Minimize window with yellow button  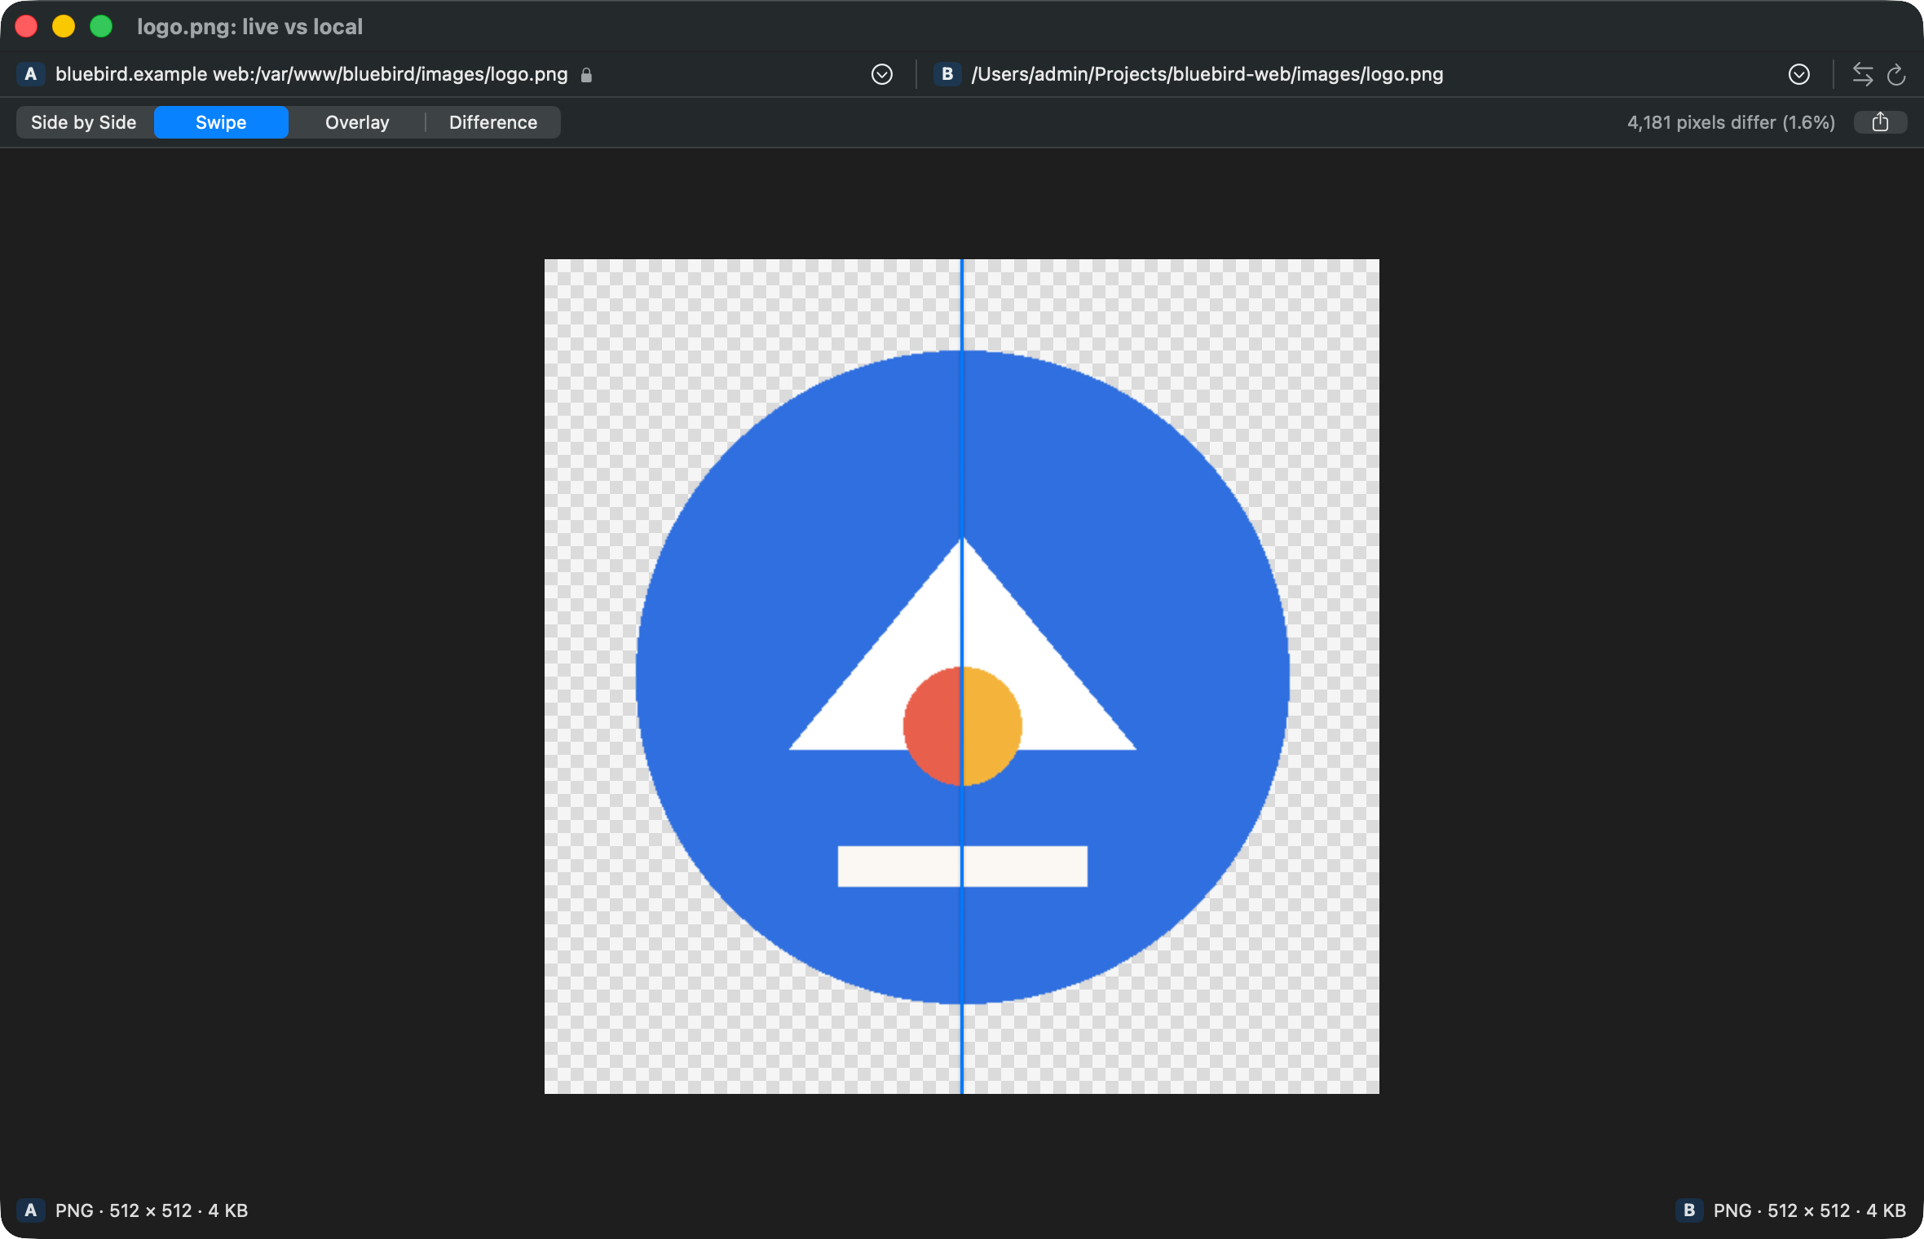[x=64, y=26]
